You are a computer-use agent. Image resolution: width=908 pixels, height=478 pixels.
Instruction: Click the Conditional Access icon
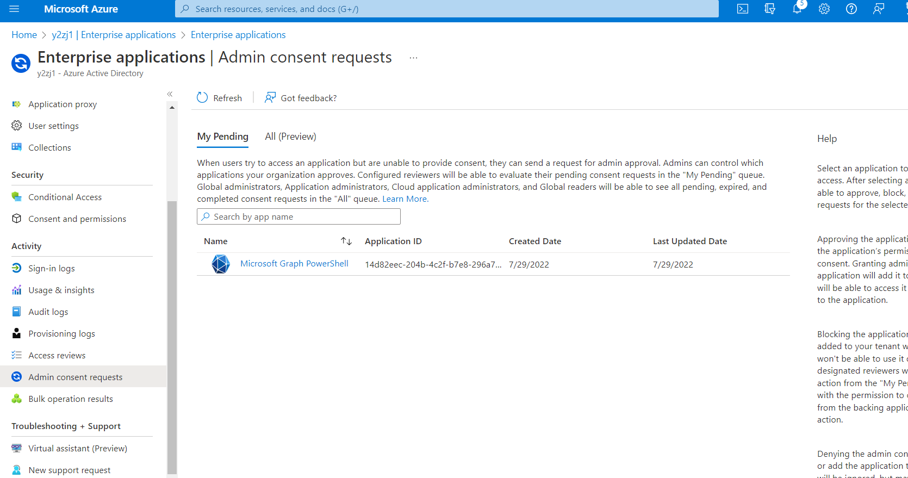(17, 197)
